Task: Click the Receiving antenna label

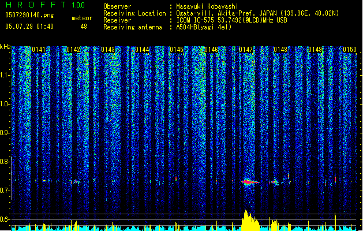Action: pos(133,27)
